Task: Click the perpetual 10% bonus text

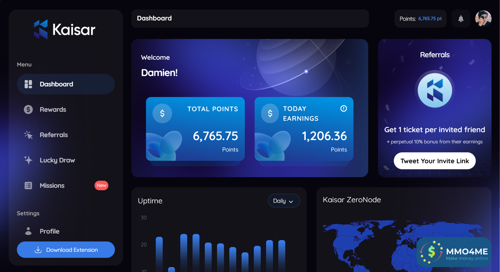Action: pyautogui.click(x=435, y=142)
